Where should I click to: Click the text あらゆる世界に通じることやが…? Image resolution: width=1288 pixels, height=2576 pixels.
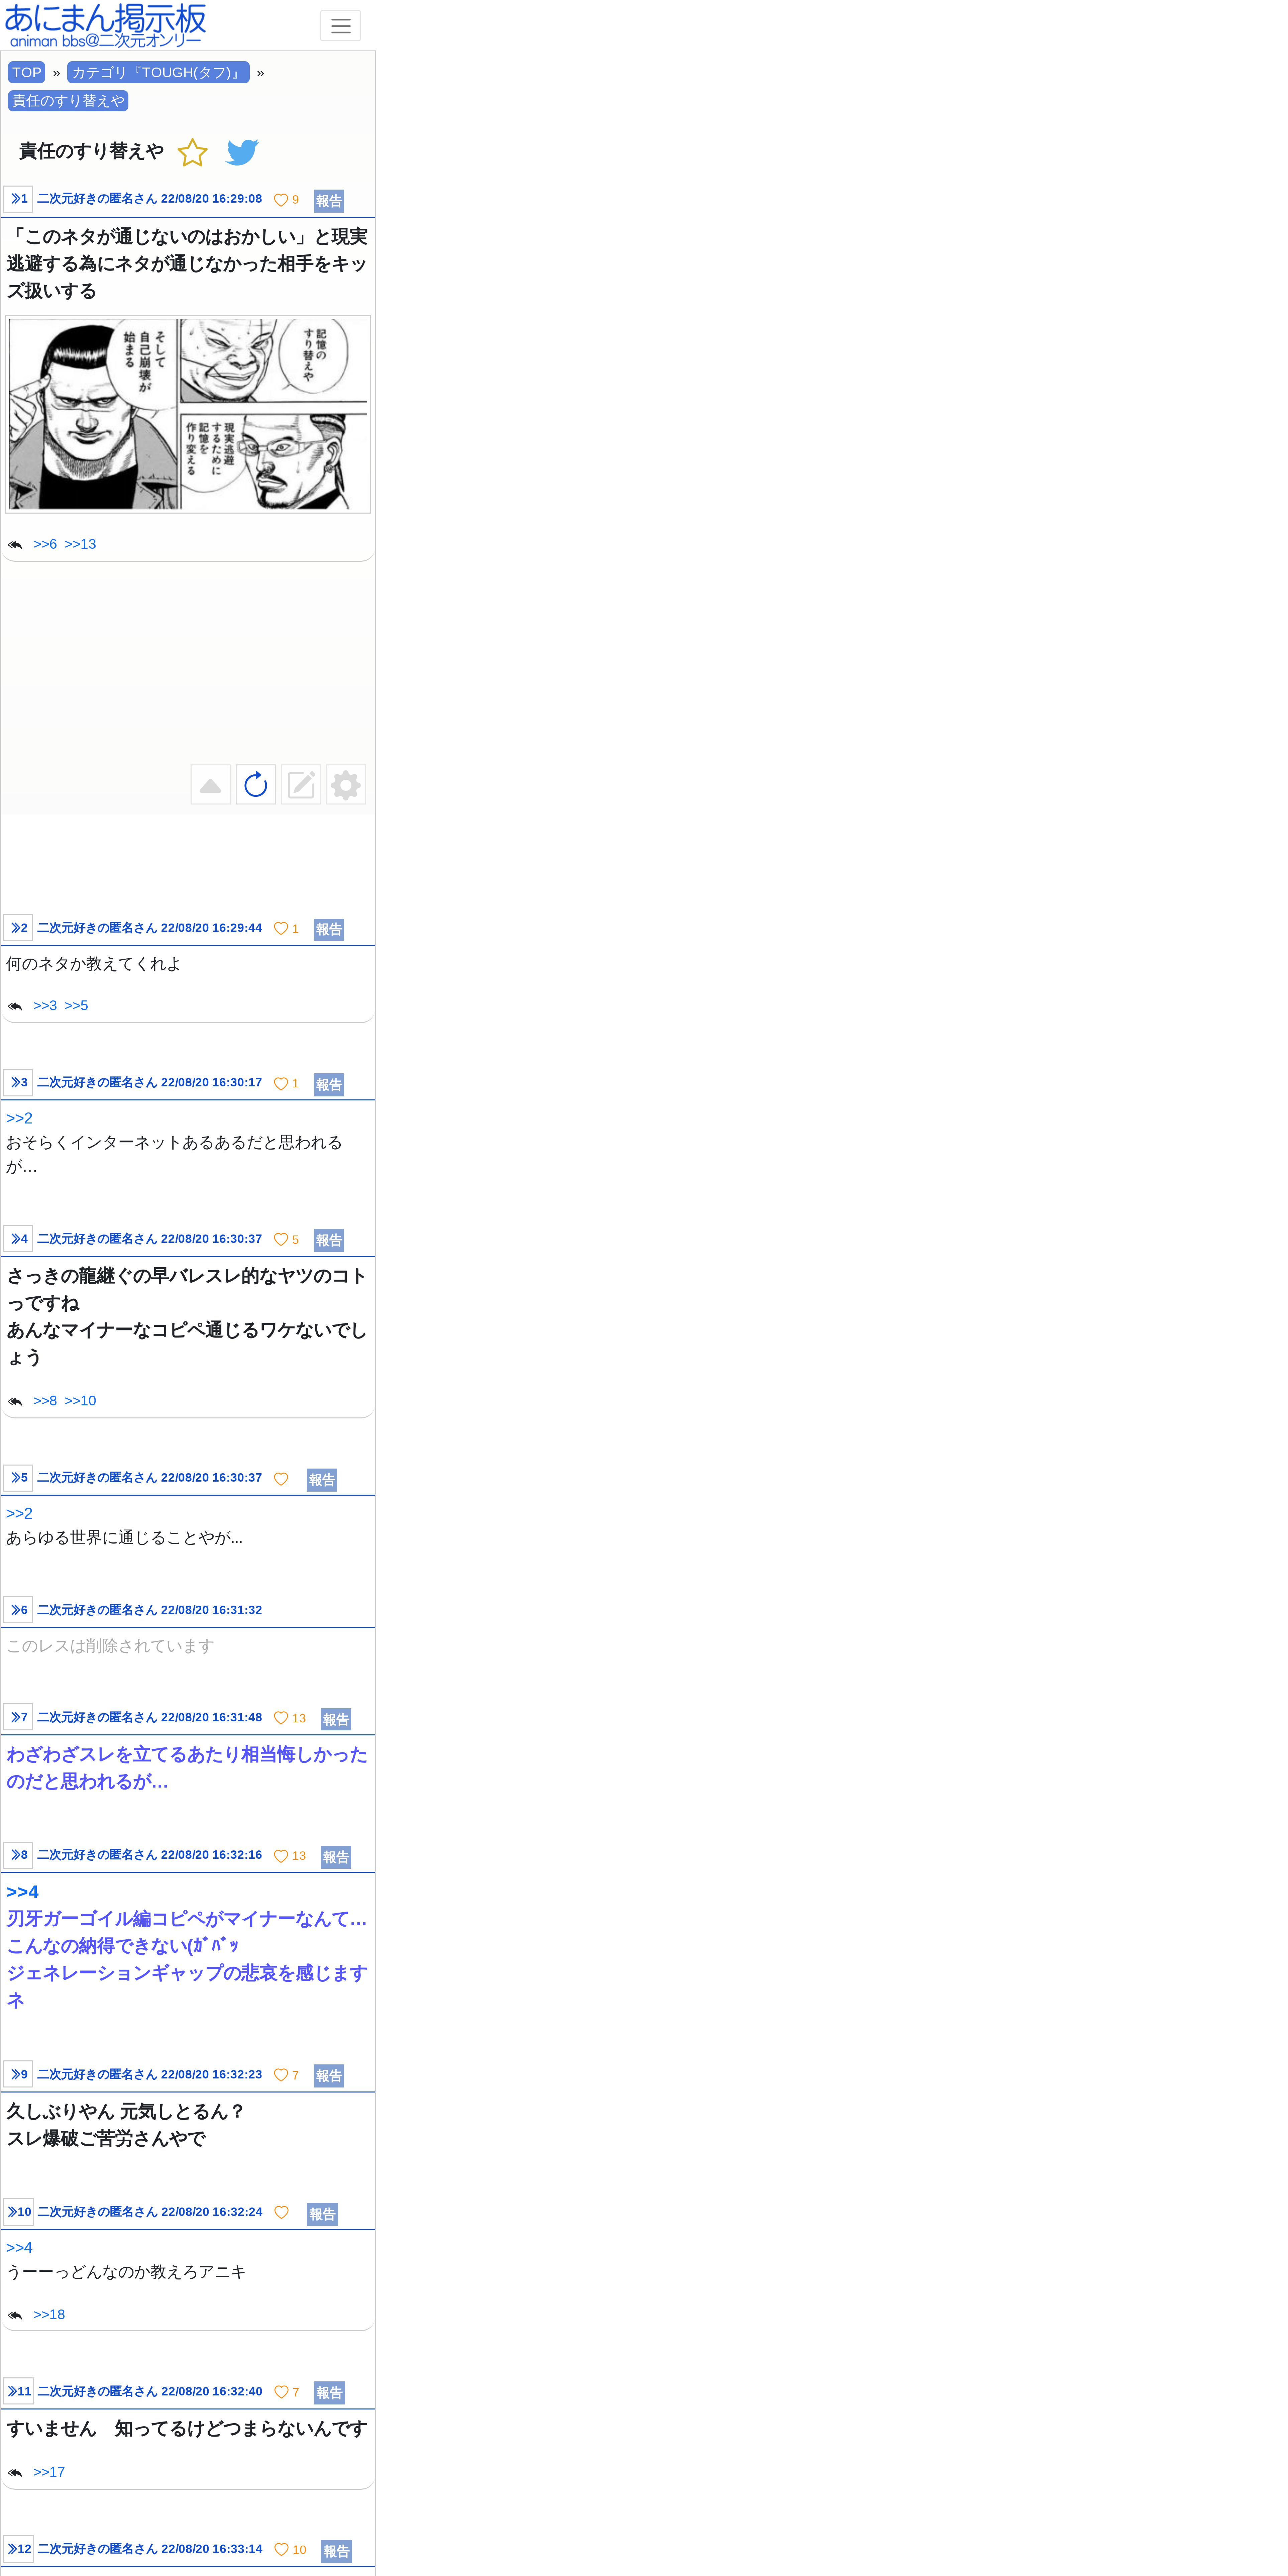(x=124, y=1538)
